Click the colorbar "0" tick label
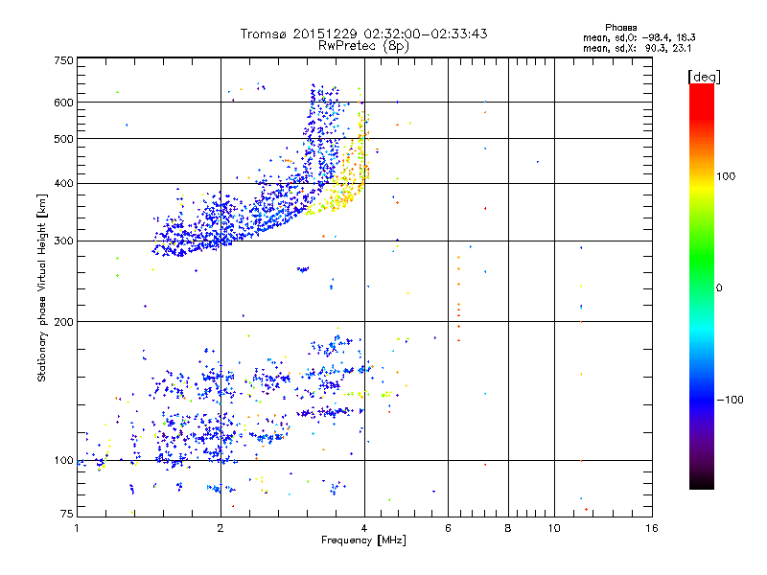The width and height of the screenshot is (767, 575). (719, 288)
